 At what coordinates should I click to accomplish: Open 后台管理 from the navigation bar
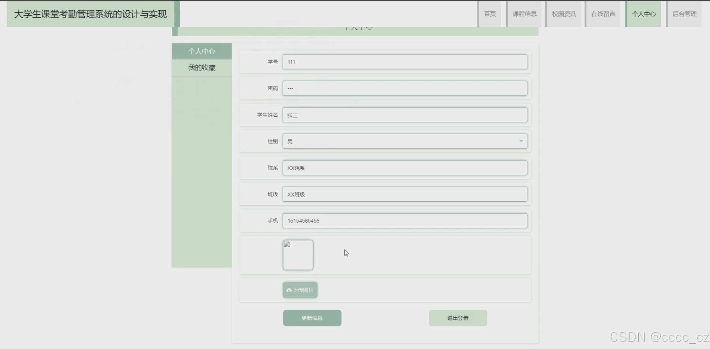coord(684,14)
